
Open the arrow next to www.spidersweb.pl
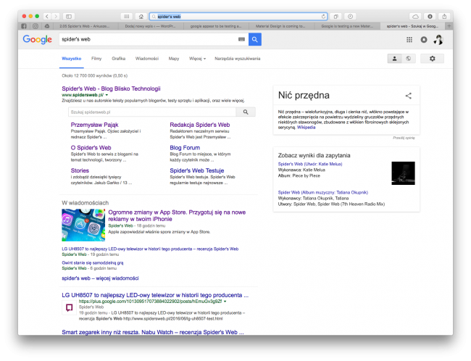tap(107, 95)
